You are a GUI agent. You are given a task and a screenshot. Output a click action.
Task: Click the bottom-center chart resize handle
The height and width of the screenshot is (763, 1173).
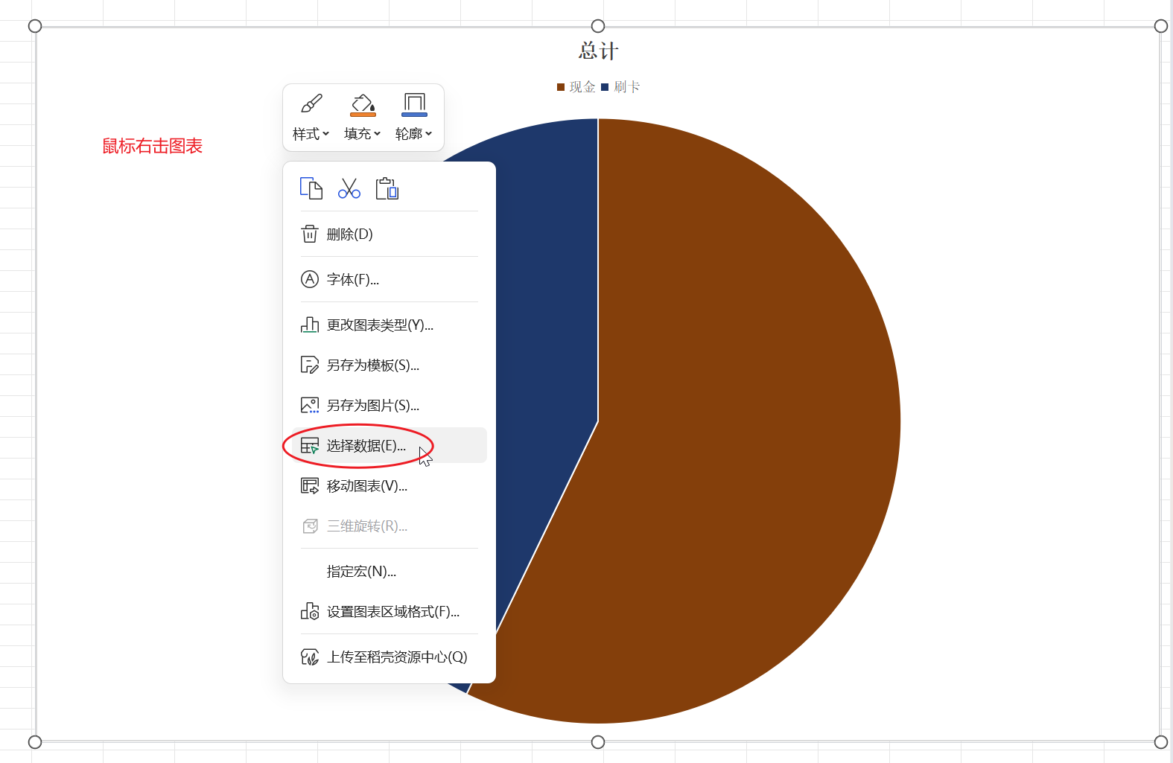tap(598, 742)
